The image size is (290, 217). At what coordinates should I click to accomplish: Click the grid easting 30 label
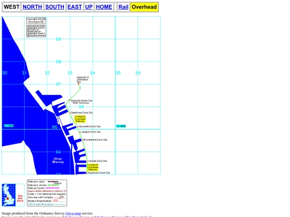pos(5,73)
